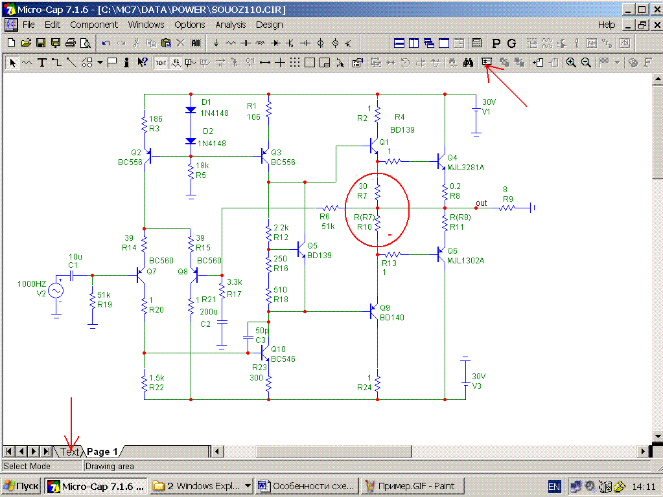The height and width of the screenshot is (497, 663).
Task: Select the diagonal wire tool
Action: click(x=71, y=63)
